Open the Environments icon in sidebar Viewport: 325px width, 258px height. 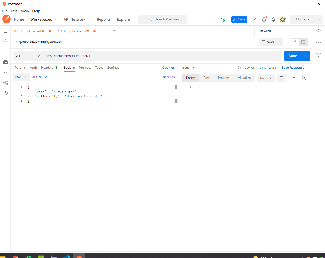click(x=5, y=52)
